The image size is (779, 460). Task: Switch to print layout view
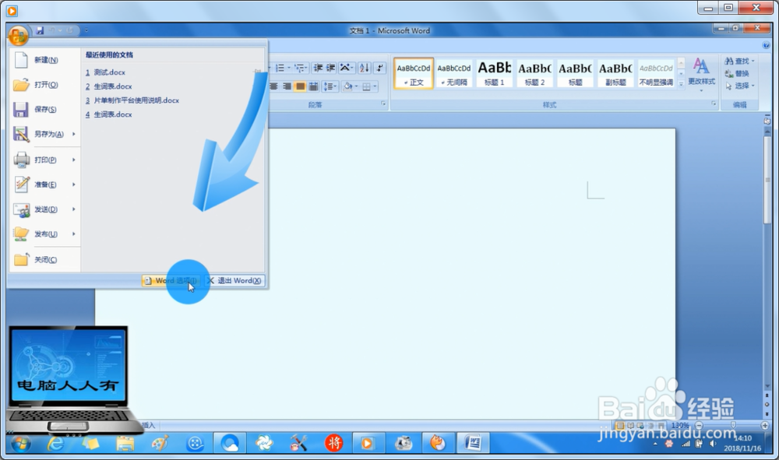click(619, 426)
